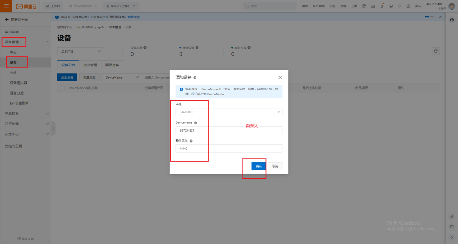Open the 费用 menu
Screen dimensions: 458x244
point(305,6)
